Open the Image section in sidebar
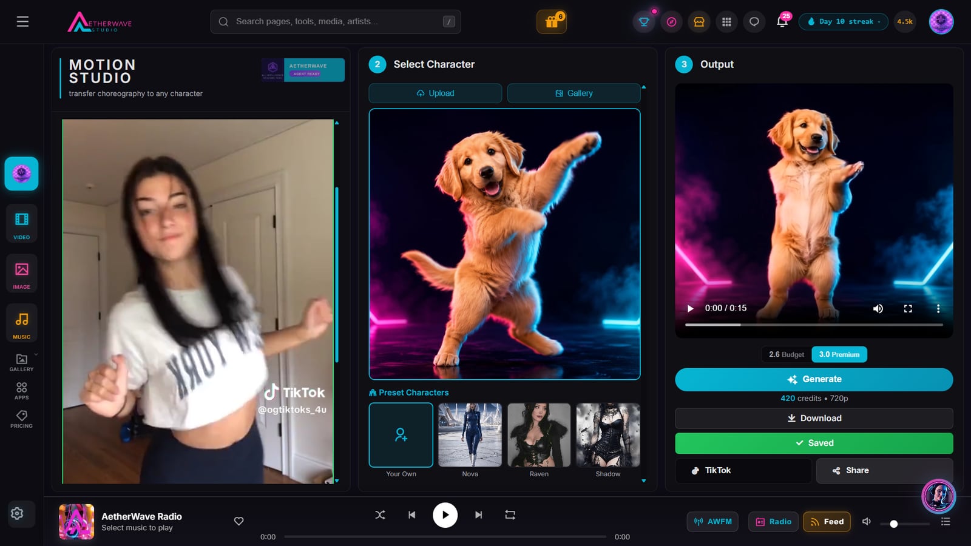Viewport: 971px width, 546px height. click(22, 274)
